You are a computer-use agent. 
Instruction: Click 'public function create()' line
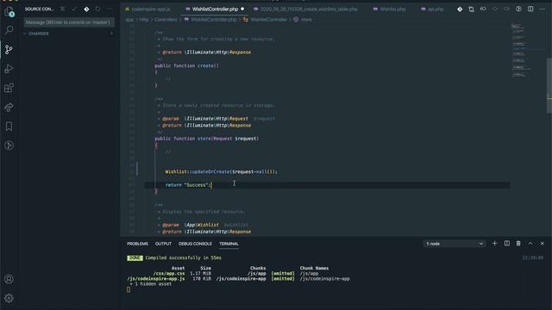[186, 65]
